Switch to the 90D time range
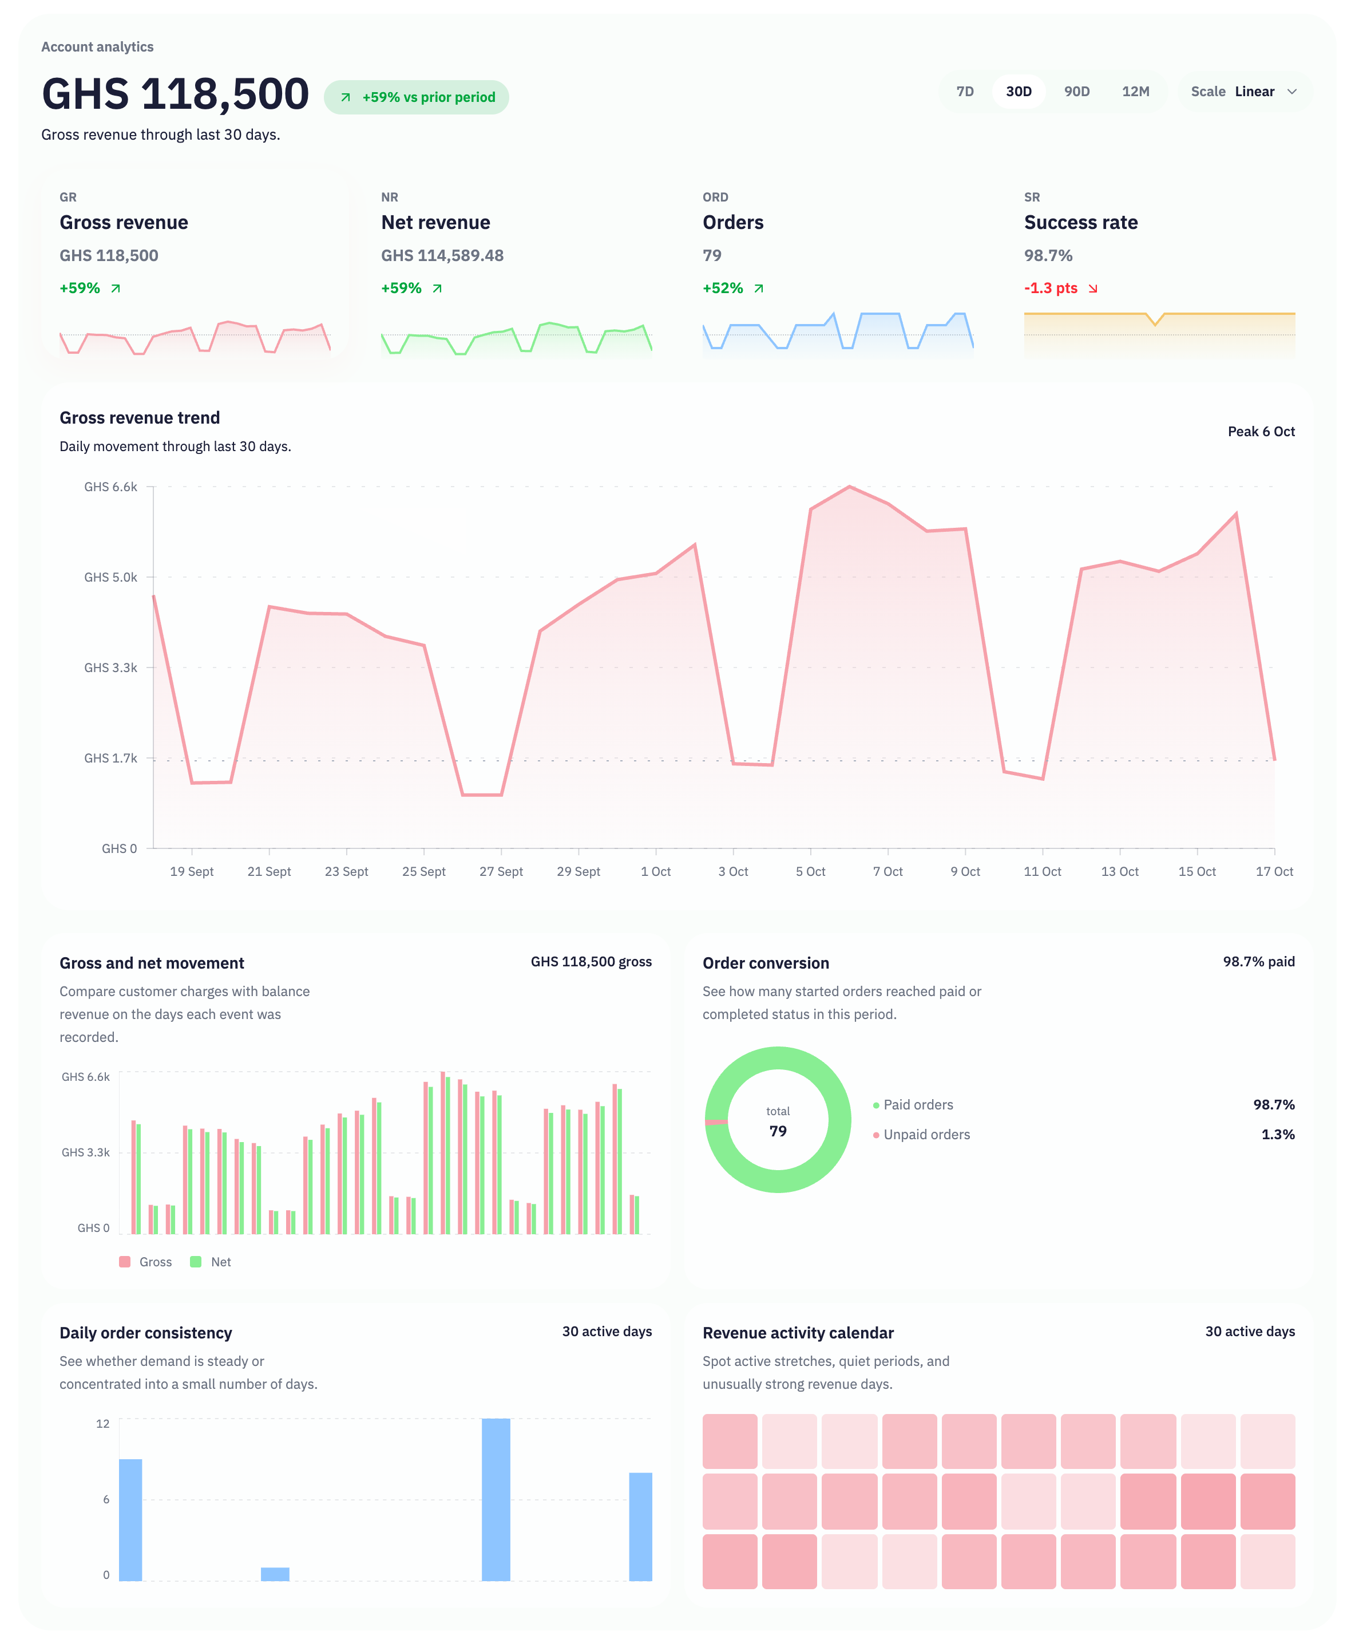Screen dimensions: 1355x1643 1076,92
